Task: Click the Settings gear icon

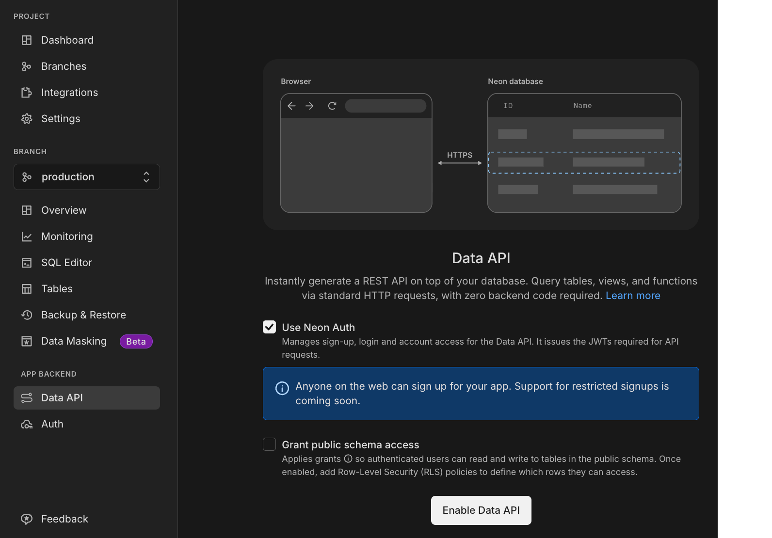Action: (27, 119)
